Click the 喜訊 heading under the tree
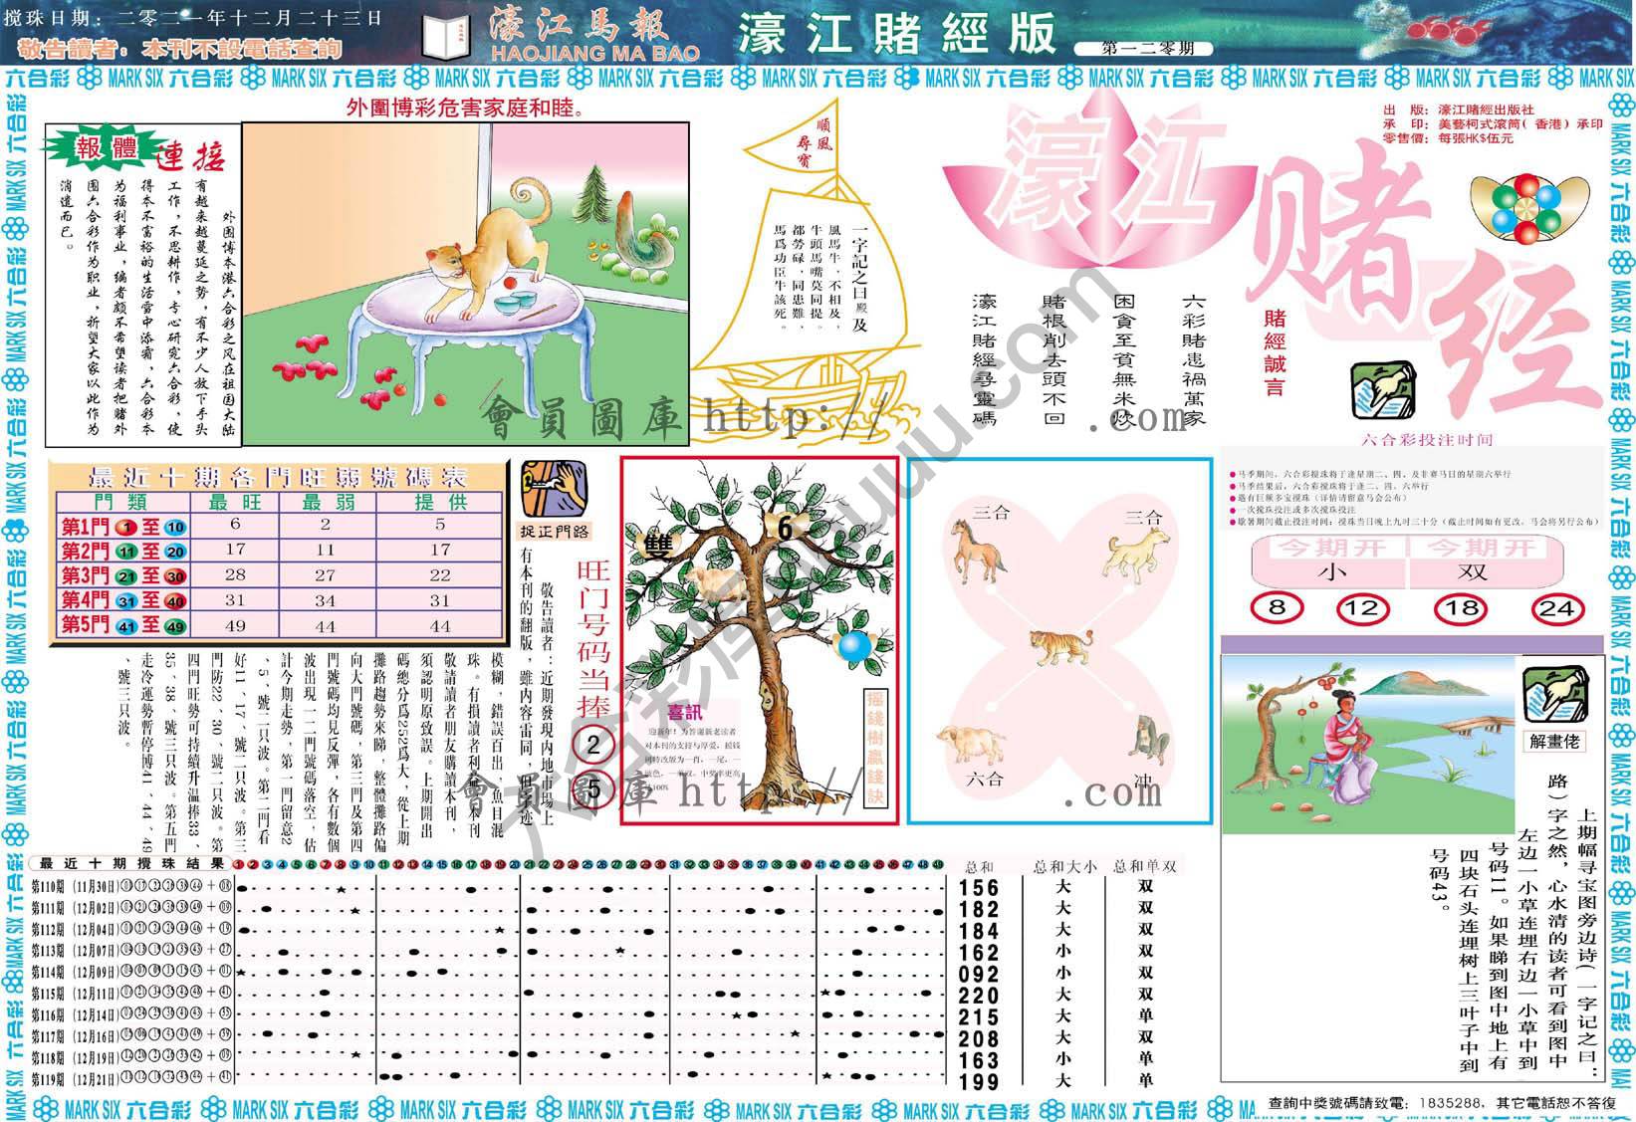This screenshot has width=1636, height=1122. pyautogui.click(x=684, y=713)
